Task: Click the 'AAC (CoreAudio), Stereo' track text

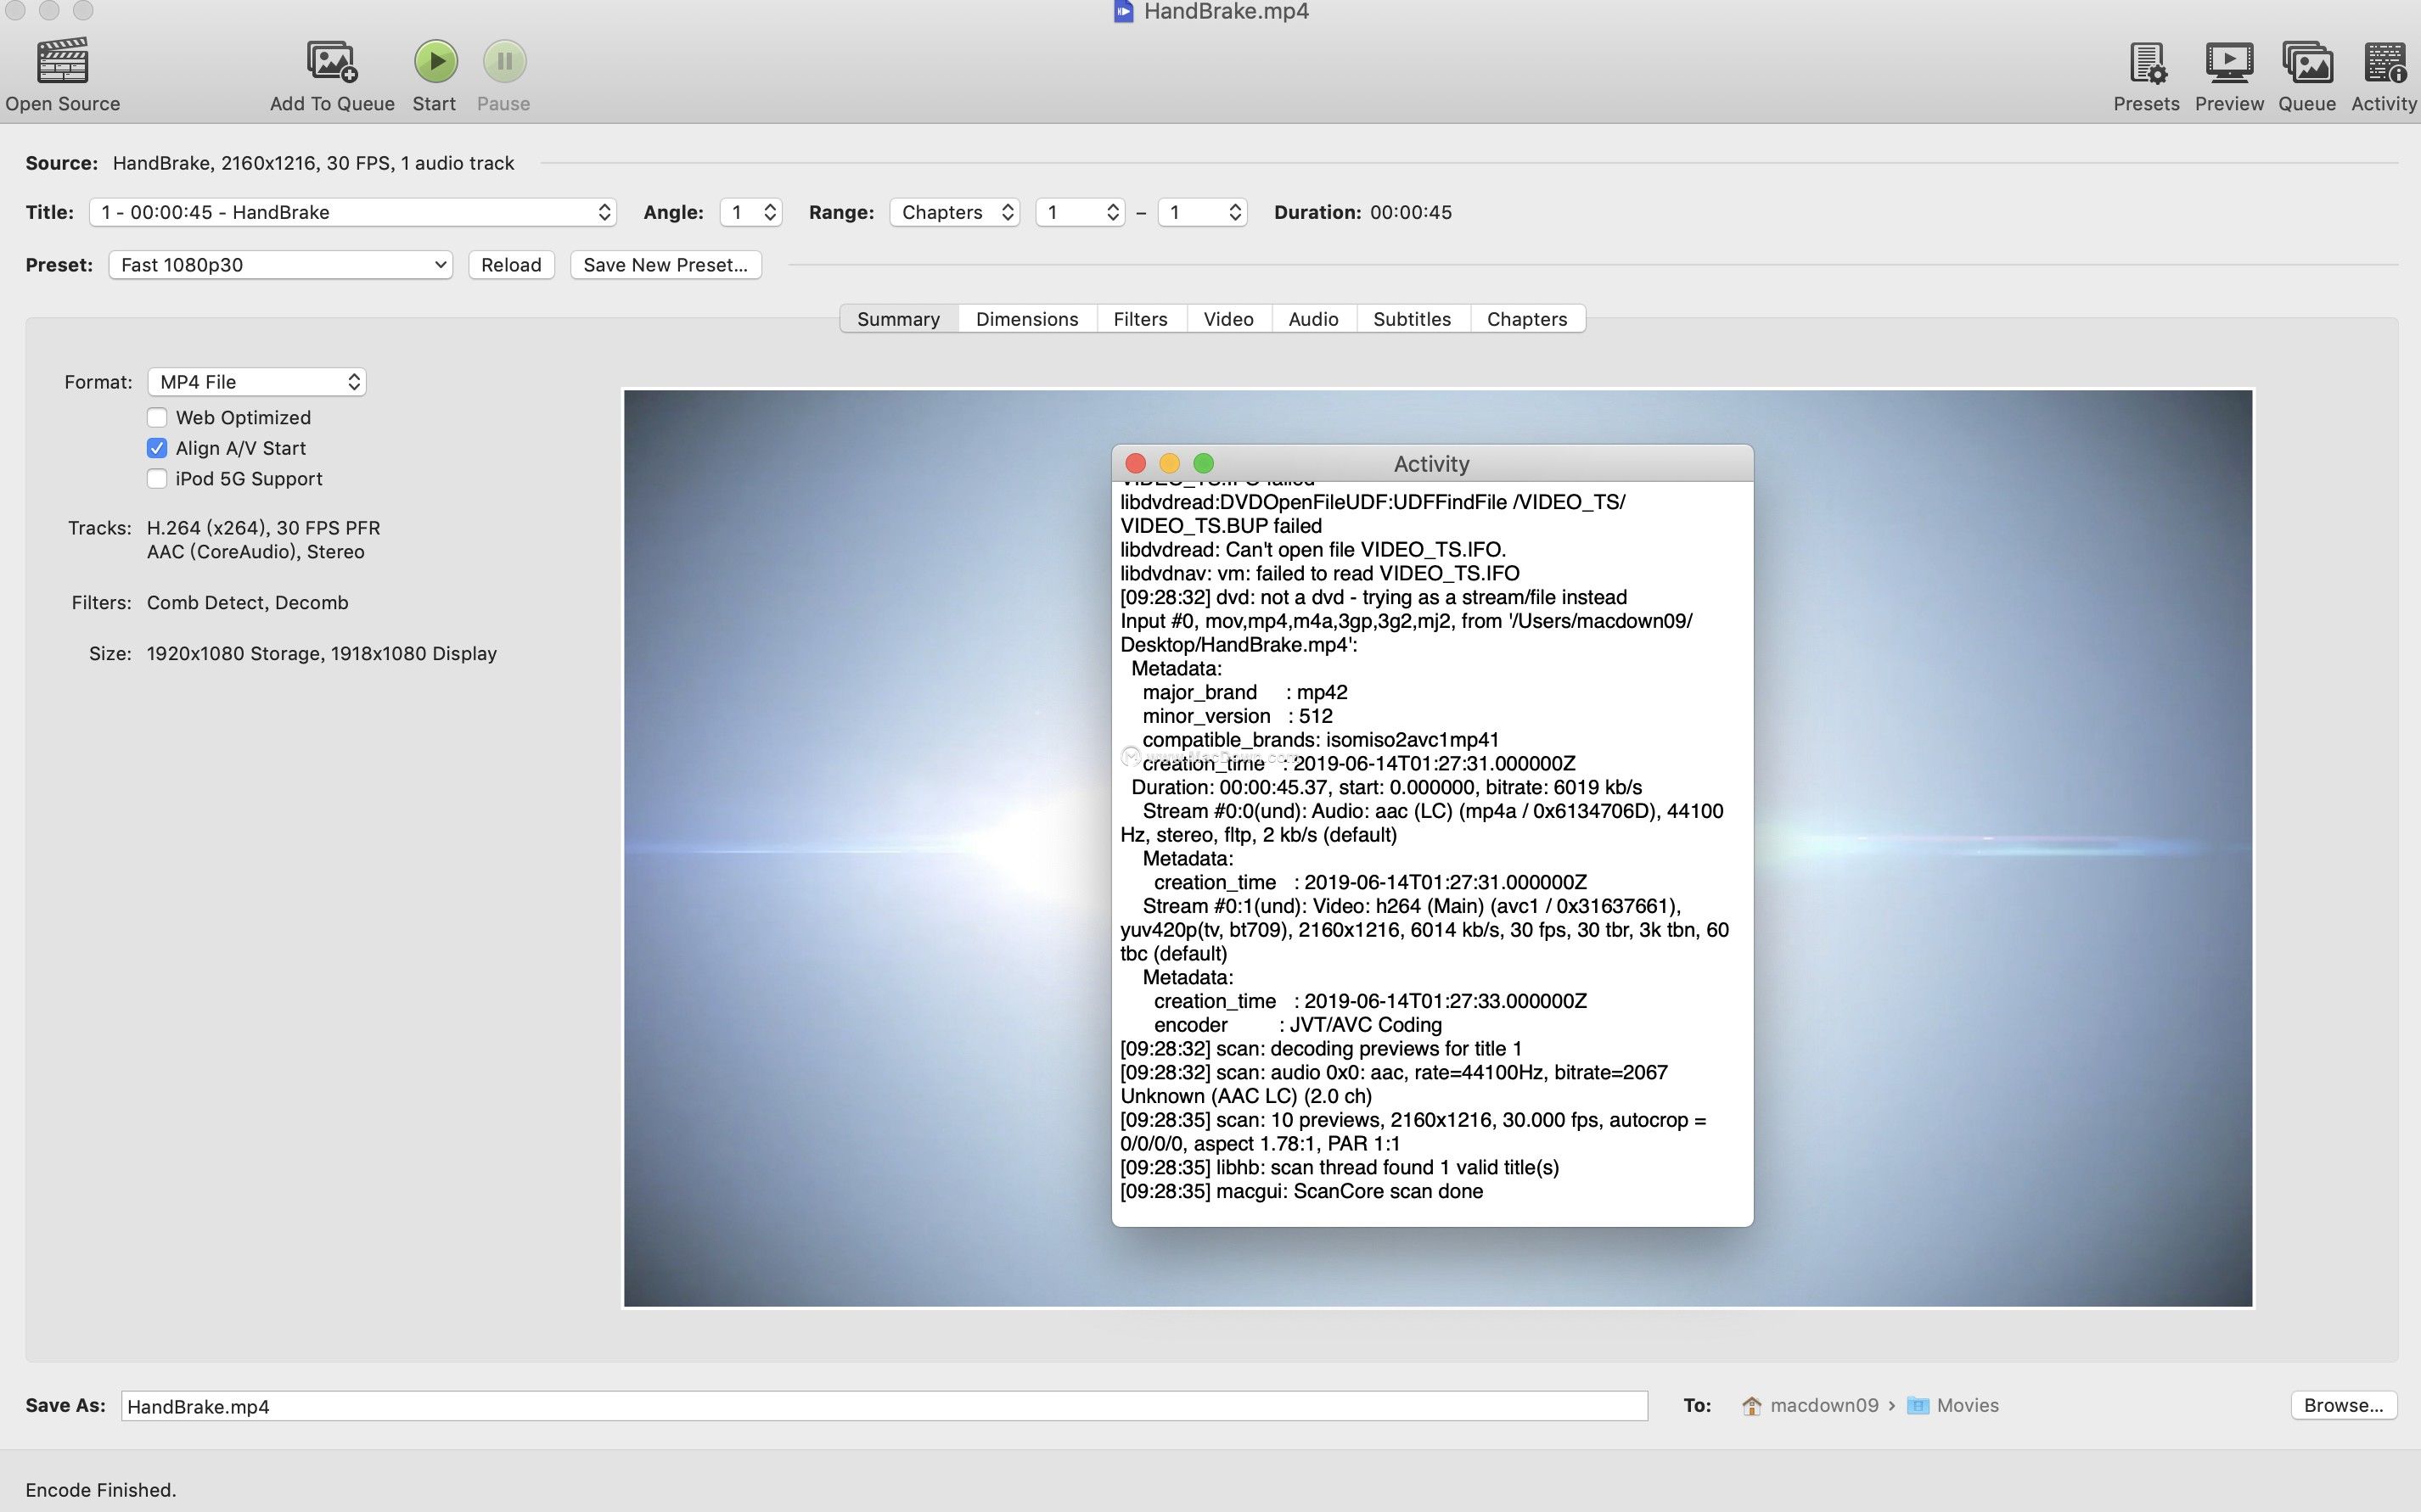Action: tap(256, 552)
